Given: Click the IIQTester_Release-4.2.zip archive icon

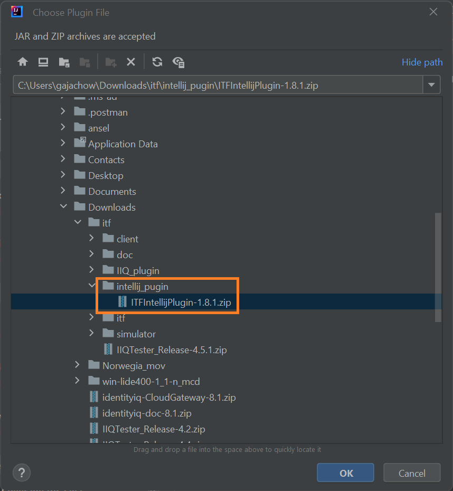Looking at the screenshot, I should tap(94, 428).
